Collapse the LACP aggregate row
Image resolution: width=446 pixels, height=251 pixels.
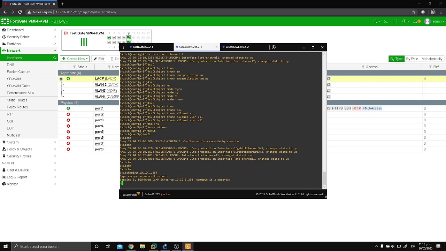tap(61, 79)
